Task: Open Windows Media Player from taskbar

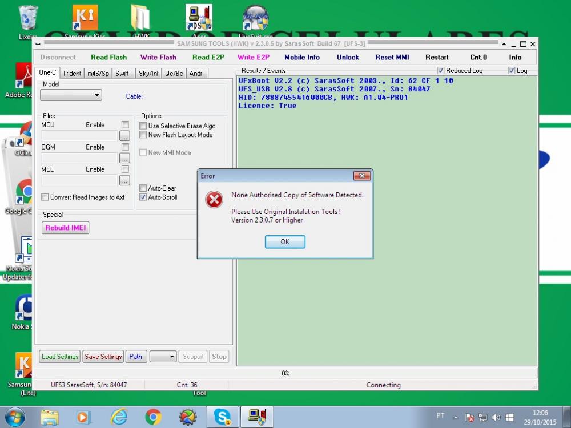Action: tap(83, 418)
